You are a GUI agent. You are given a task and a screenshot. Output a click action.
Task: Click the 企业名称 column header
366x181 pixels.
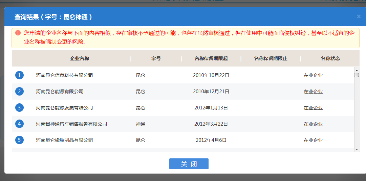[80, 58]
